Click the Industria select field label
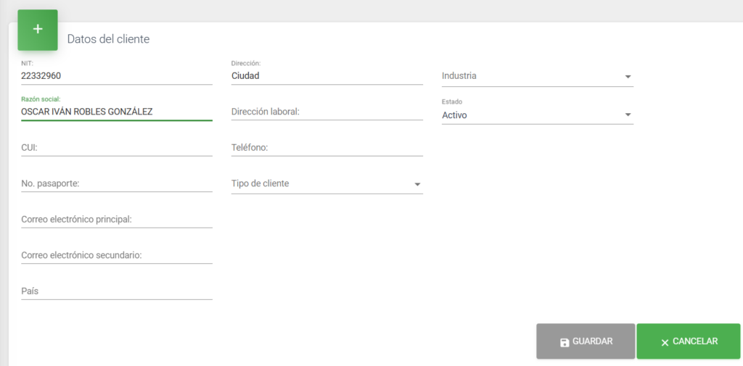Viewport: 743px width, 366px height. click(459, 76)
